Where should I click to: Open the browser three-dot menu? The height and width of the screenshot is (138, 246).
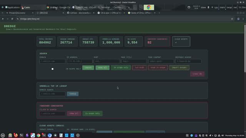243,19
